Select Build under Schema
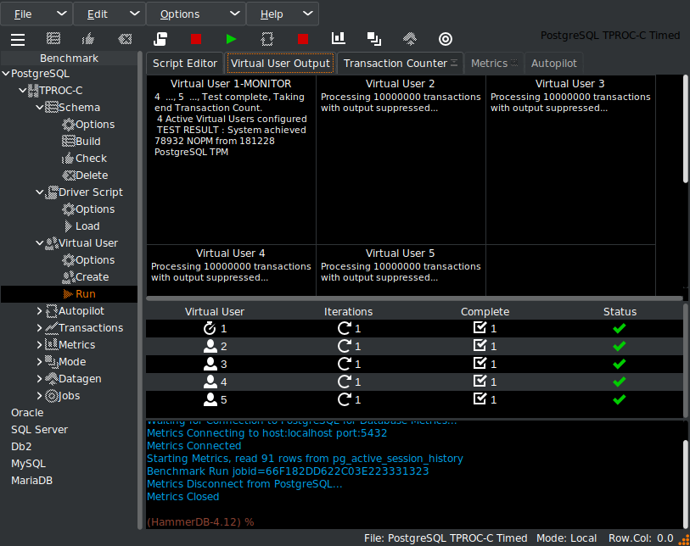This screenshot has width=690, height=546. click(81, 141)
